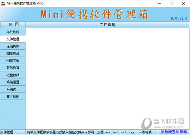The image size is (190, 135).
Task: Open the 图像影音 category
Action: [x=13, y=54]
